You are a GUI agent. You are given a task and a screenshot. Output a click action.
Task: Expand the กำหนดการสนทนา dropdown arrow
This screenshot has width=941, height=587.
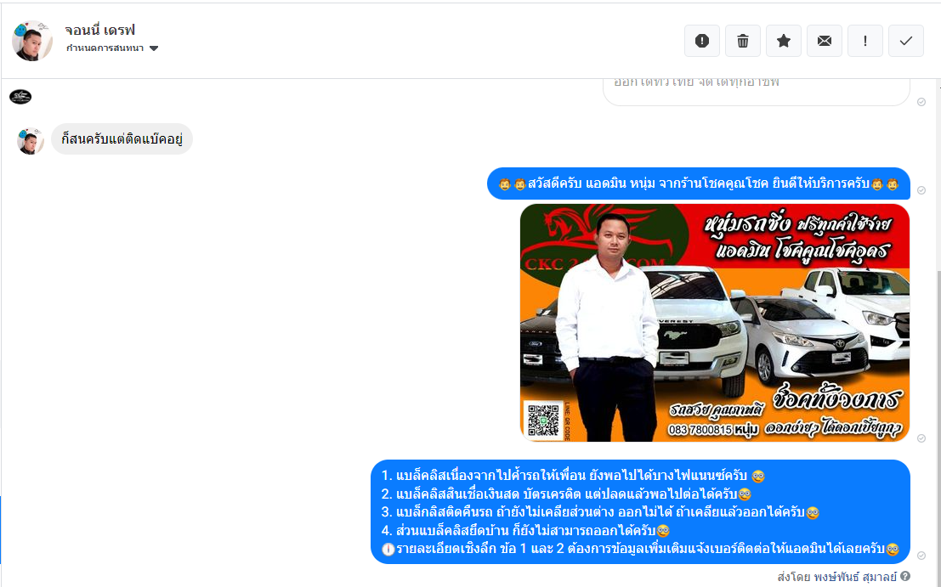point(154,48)
